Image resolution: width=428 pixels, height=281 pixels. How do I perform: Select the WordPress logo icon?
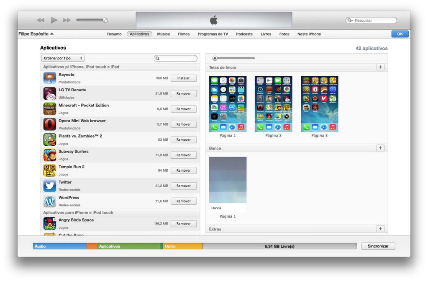coord(50,201)
